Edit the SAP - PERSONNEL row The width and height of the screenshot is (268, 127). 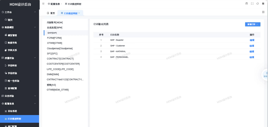tap(252, 57)
